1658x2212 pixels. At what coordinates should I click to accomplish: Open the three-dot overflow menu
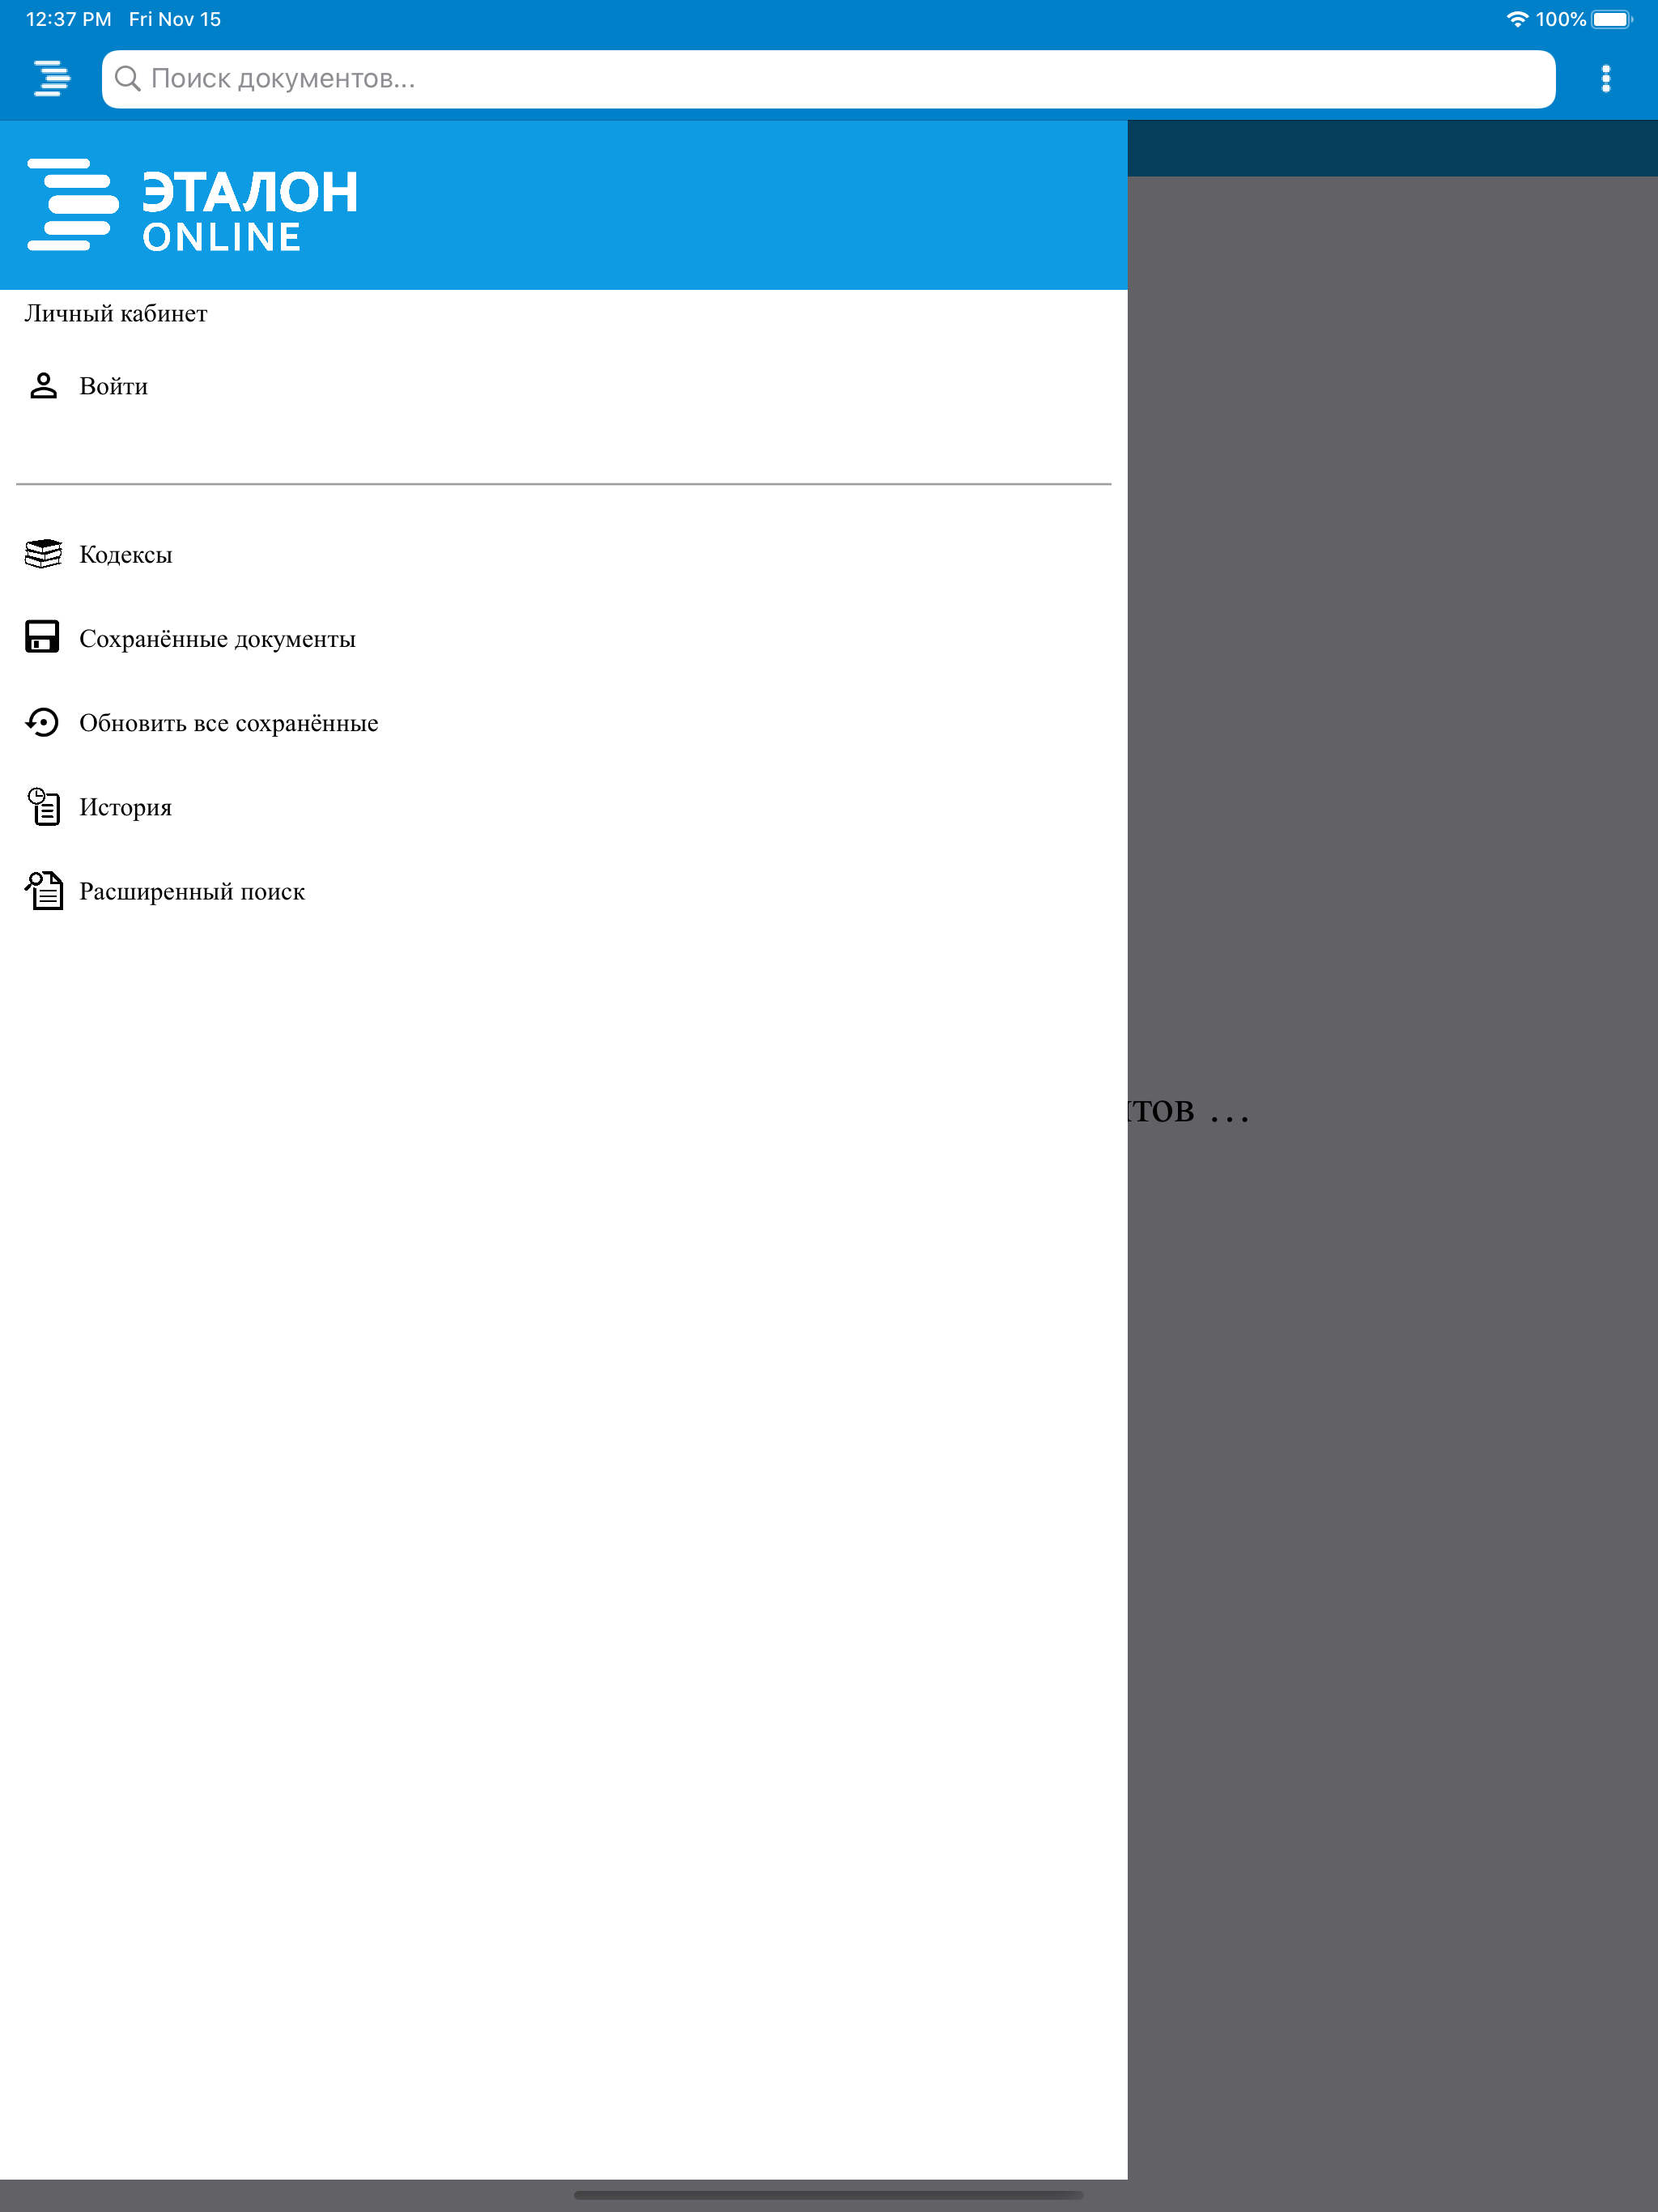1606,78
